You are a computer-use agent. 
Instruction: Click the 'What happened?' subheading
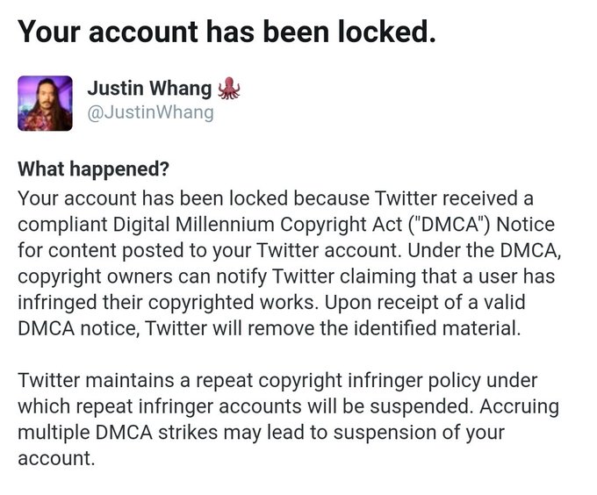[93, 169]
